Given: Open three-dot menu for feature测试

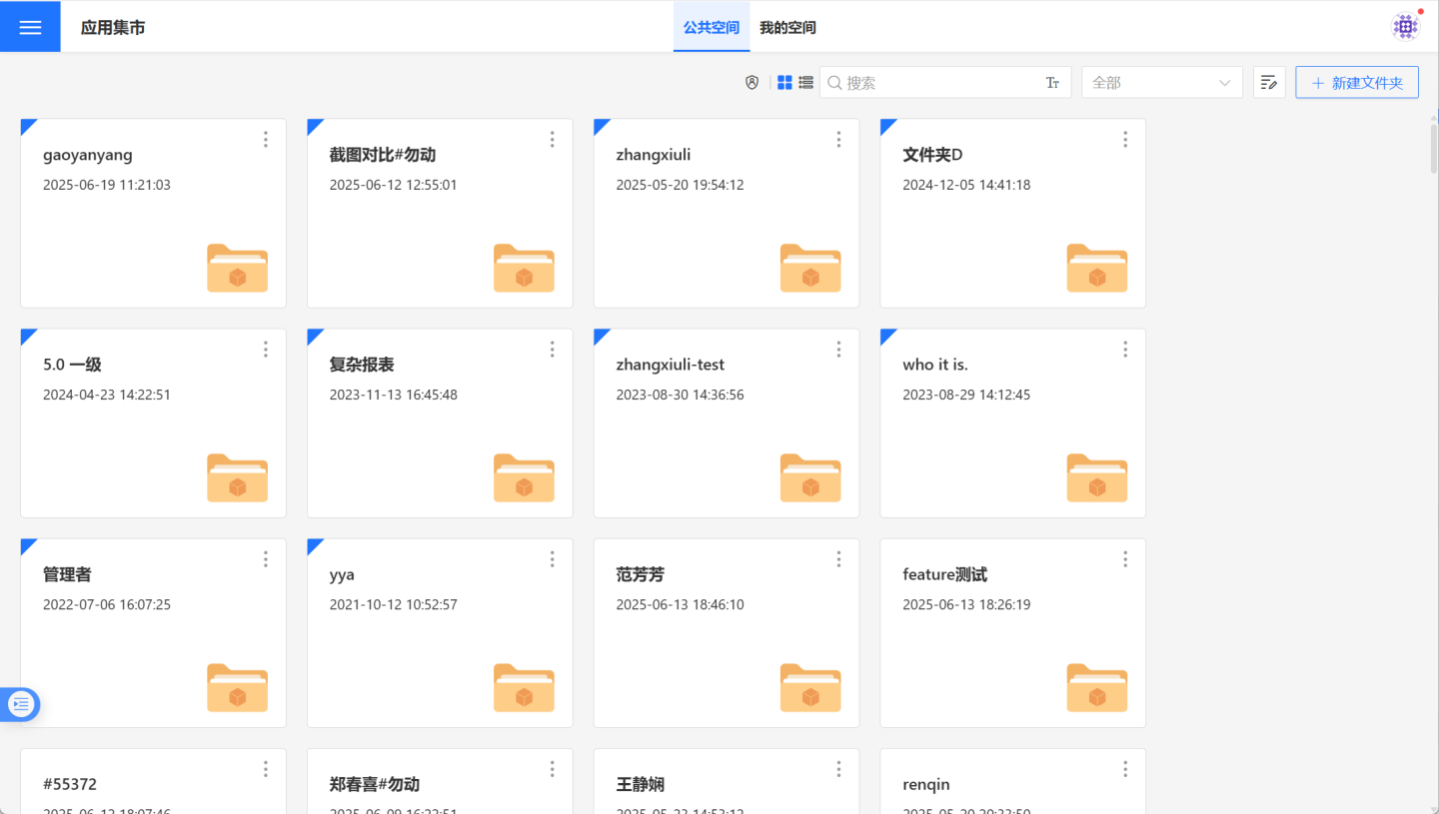Looking at the screenshot, I should click(1125, 559).
